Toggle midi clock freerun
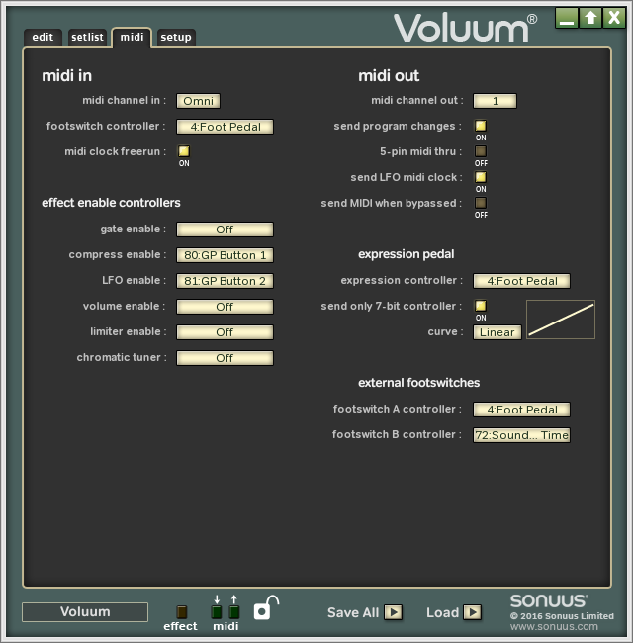The image size is (633, 643). point(184,151)
